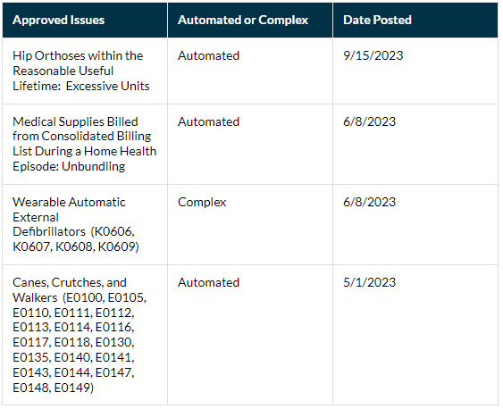
Task: Click the Lifetime: Excessive Units text line
Action: point(80,87)
